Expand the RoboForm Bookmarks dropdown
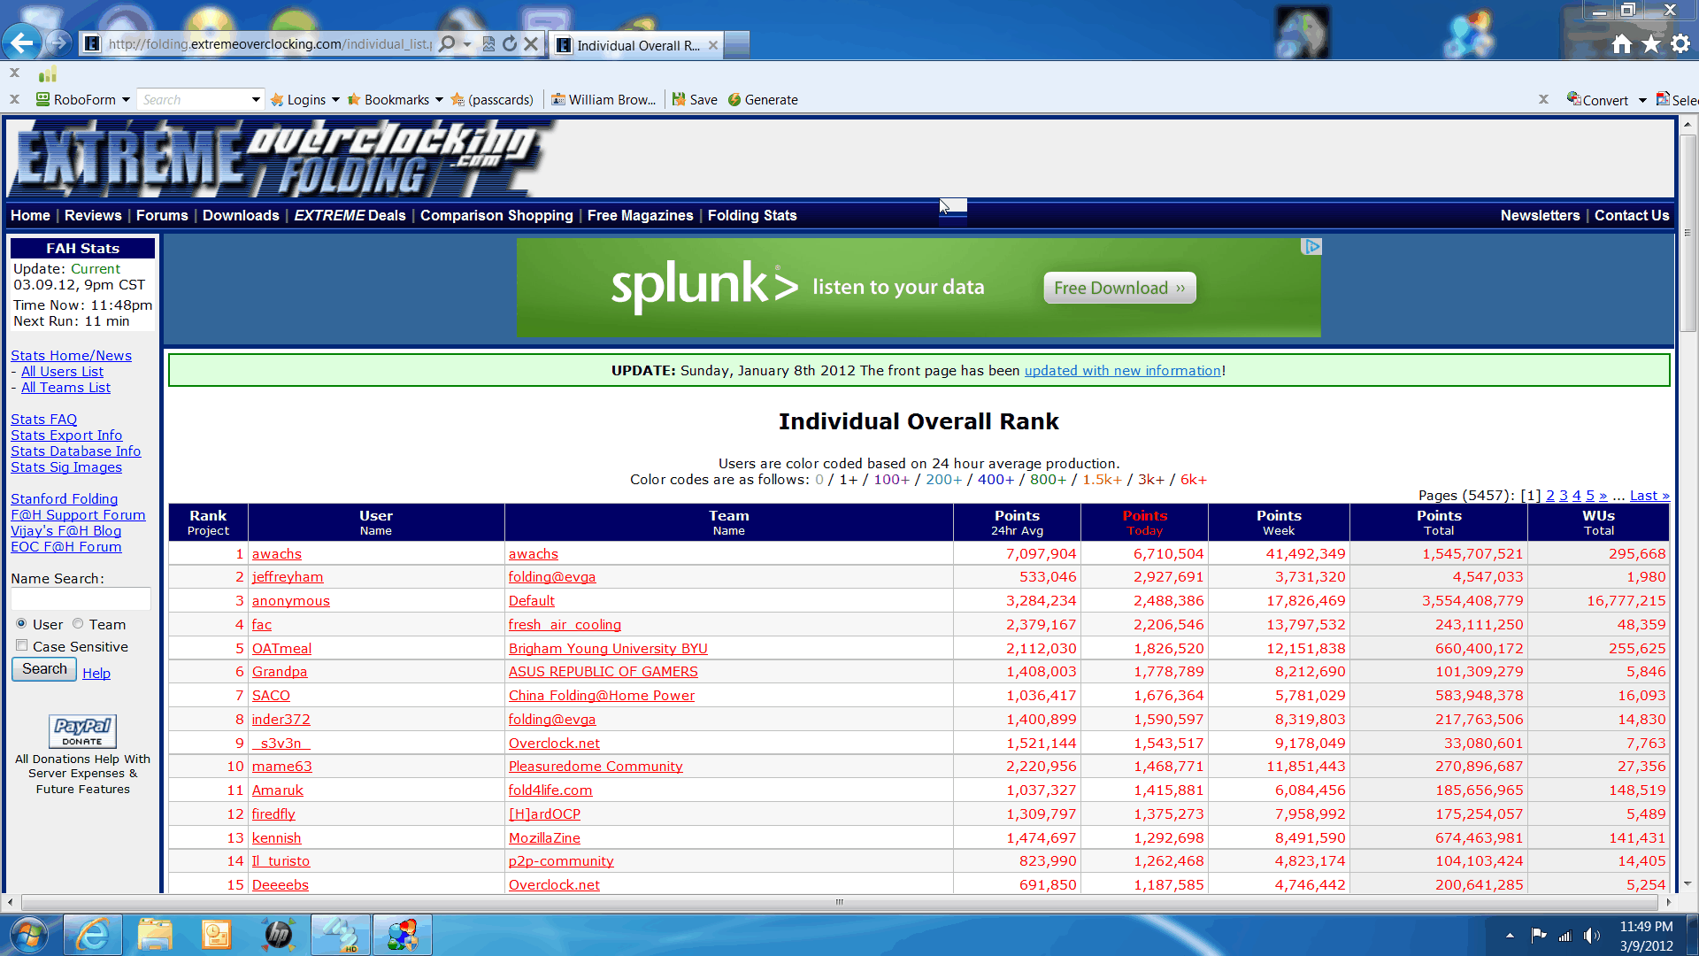The image size is (1699, 956). [439, 100]
